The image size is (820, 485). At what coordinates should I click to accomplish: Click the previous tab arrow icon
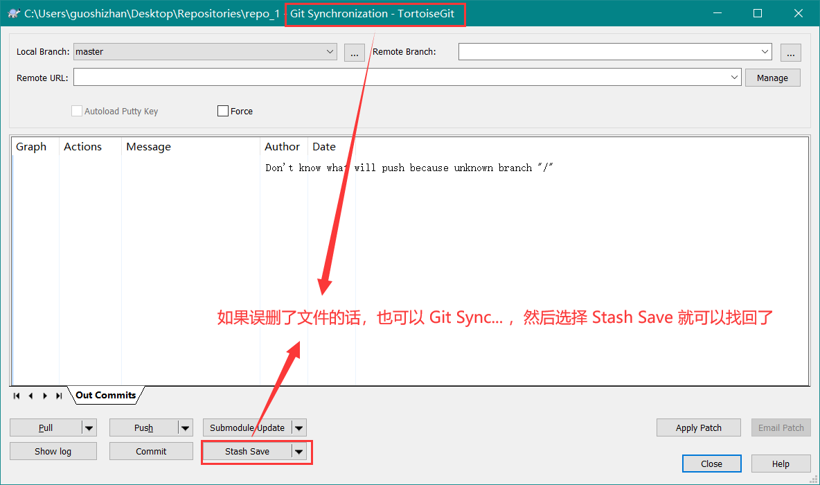coord(30,396)
